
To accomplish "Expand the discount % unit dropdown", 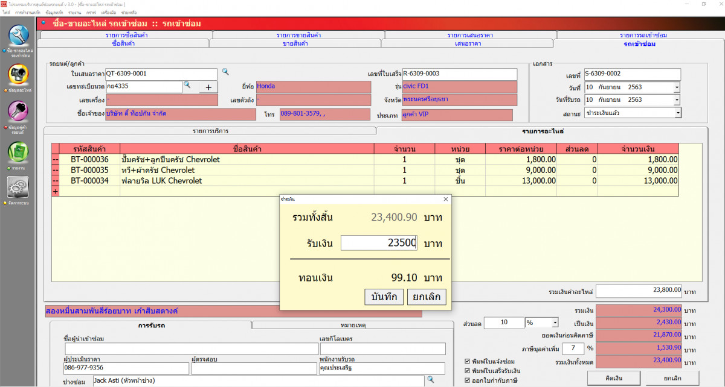I will (x=555, y=323).
